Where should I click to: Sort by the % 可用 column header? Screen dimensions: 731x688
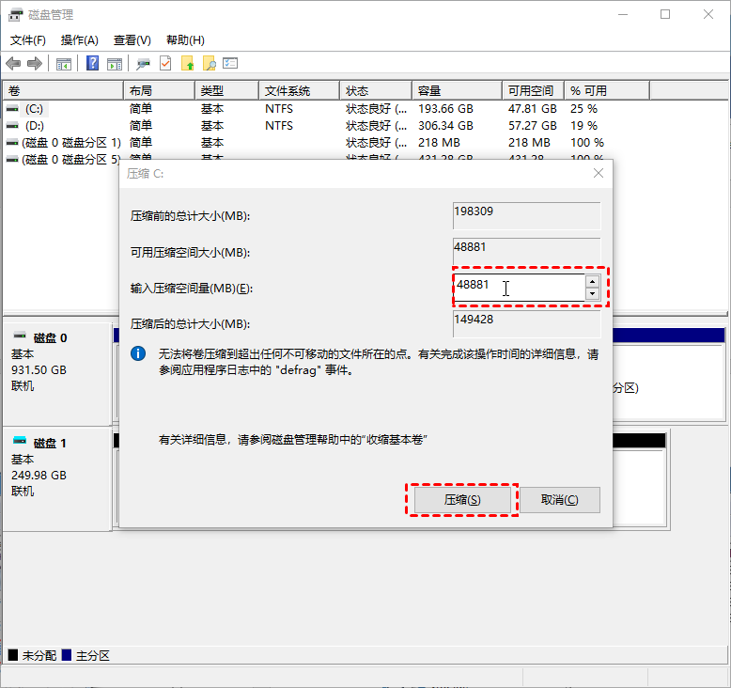point(607,90)
